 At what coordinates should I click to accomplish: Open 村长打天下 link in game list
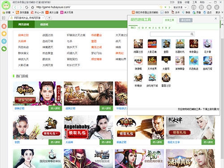(73, 65)
